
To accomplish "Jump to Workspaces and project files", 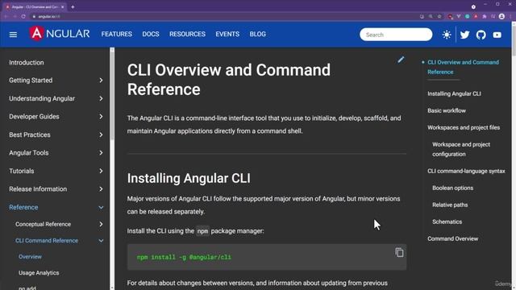I will tap(464, 127).
